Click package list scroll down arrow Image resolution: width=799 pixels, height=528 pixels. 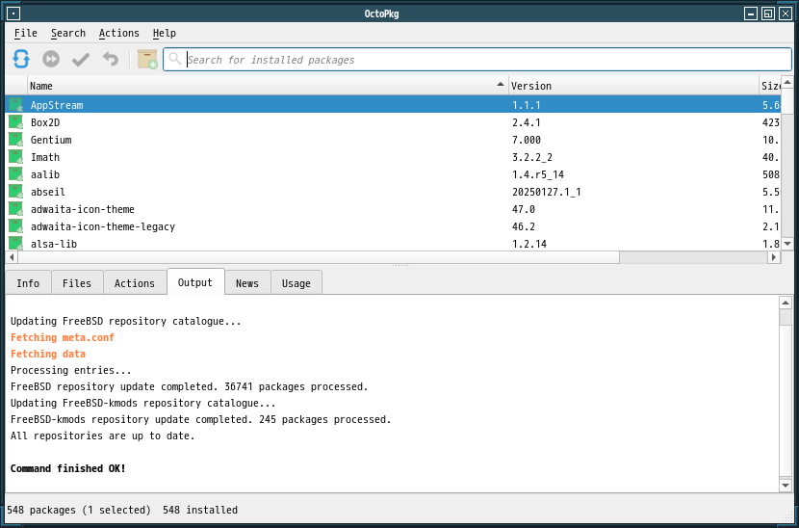(x=786, y=245)
